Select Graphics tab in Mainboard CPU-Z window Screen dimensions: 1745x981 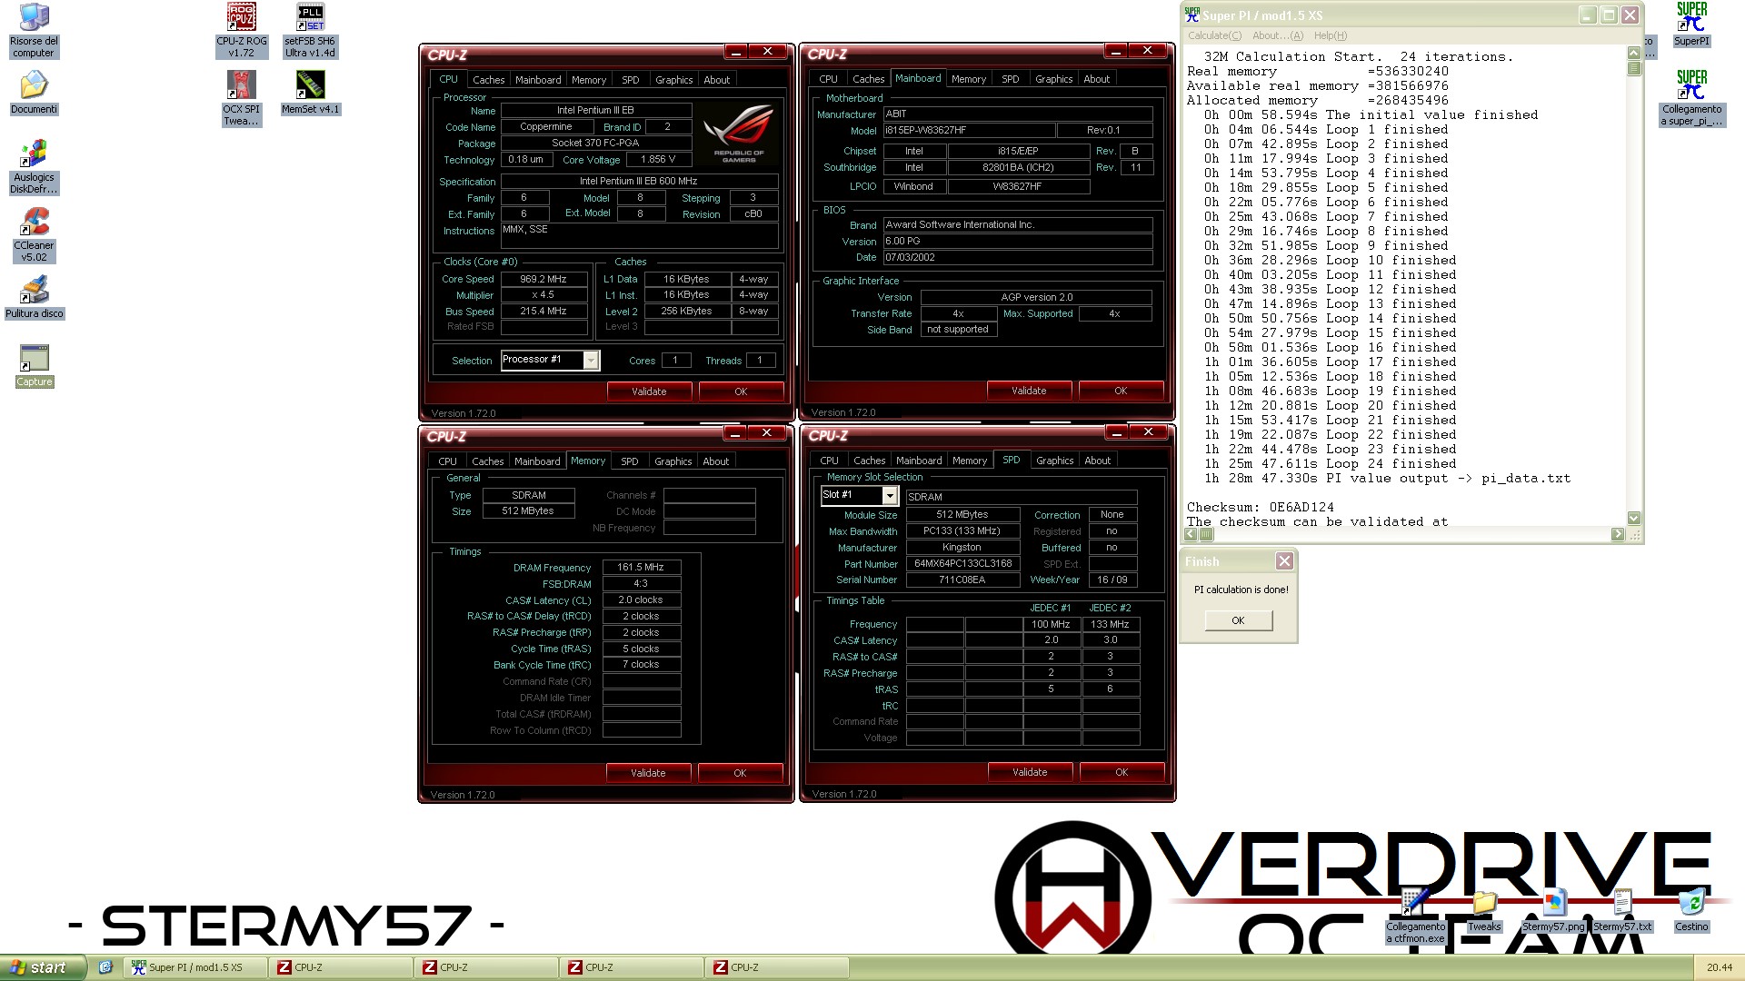click(1053, 79)
